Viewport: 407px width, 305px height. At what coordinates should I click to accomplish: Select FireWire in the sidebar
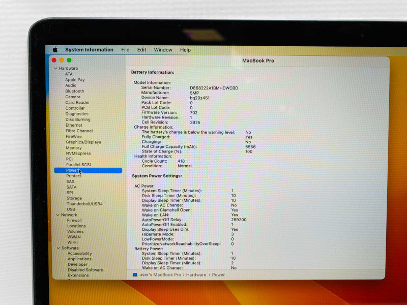[74, 136]
